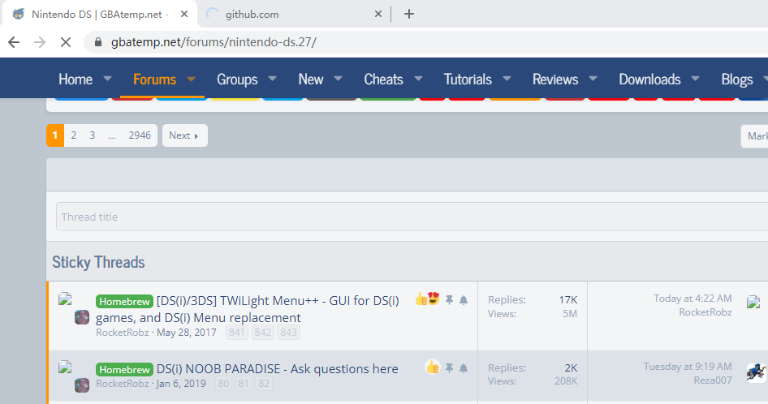Switch to the github.com tab
This screenshot has width=768, height=404.
tap(294, 15)
